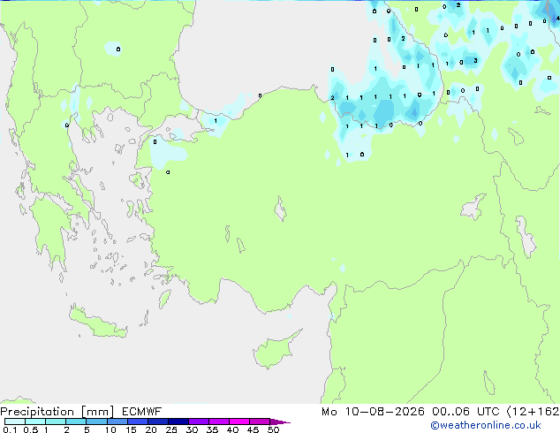Image resolution: width=560 pixels, height=433 pixels.
Task: Click the legend label '20'
Action: (x=151, y=429)
